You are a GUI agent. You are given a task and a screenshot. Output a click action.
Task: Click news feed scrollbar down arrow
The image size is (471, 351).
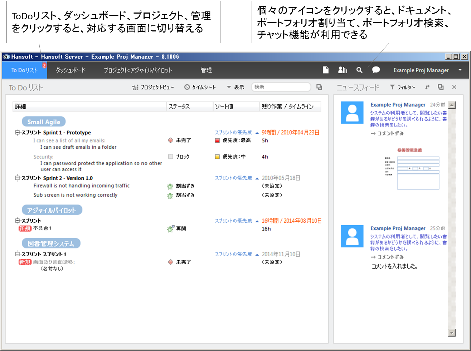click(x=452, y=333)
